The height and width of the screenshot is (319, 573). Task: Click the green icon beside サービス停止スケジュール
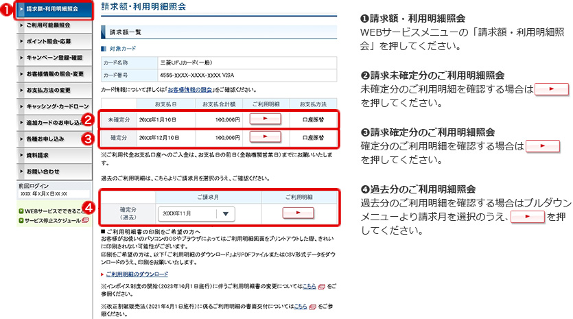pyautogui.click(x=22, y=220)
